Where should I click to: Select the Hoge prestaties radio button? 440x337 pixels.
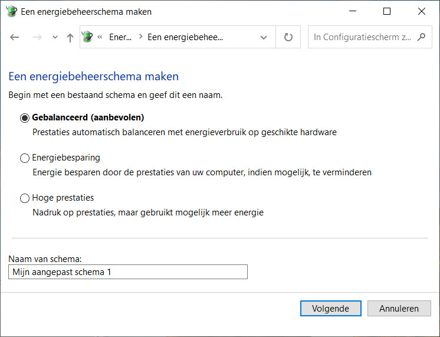tap(25, 198)
